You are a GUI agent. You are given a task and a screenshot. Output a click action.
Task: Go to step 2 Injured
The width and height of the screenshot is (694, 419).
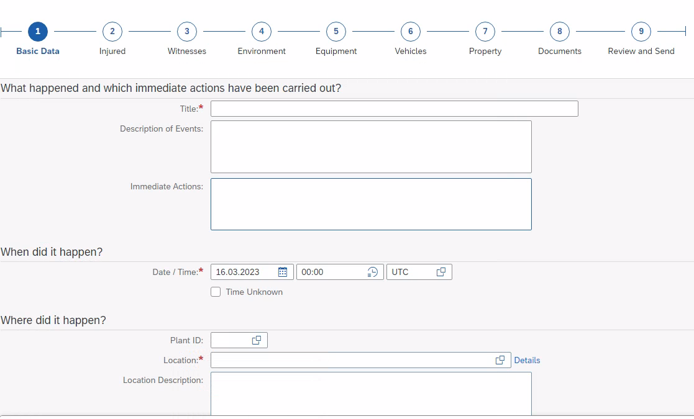pyautogui.click(x=112, y=32)
